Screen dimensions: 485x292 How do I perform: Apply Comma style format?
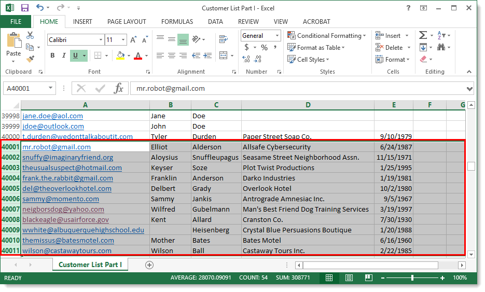[x=275, y=47]
